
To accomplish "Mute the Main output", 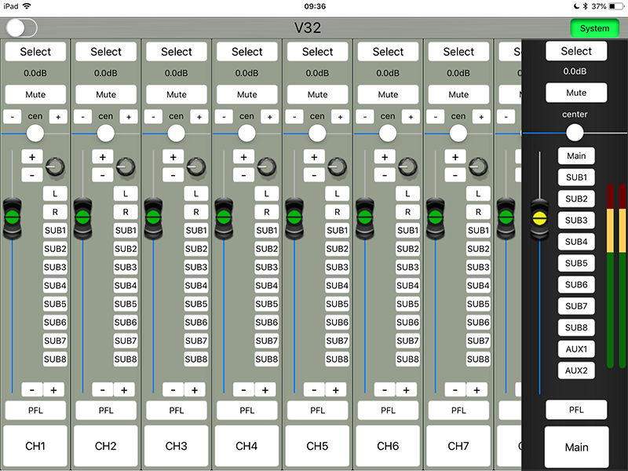I will 576,93.
